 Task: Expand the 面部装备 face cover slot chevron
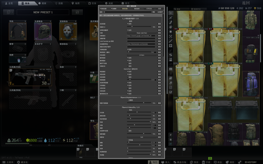point(76,21)
